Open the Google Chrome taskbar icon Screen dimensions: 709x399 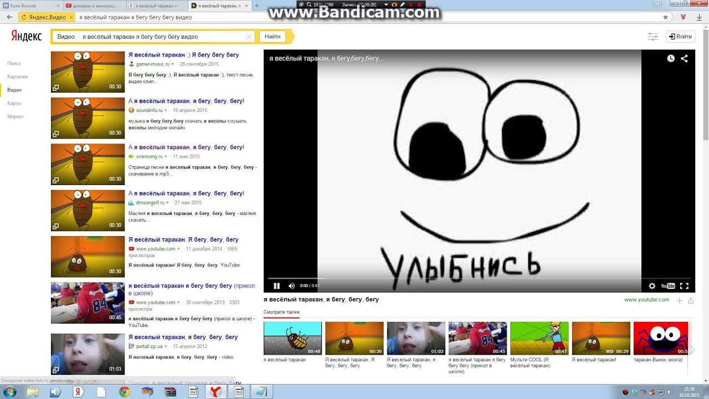click(124, 392)
